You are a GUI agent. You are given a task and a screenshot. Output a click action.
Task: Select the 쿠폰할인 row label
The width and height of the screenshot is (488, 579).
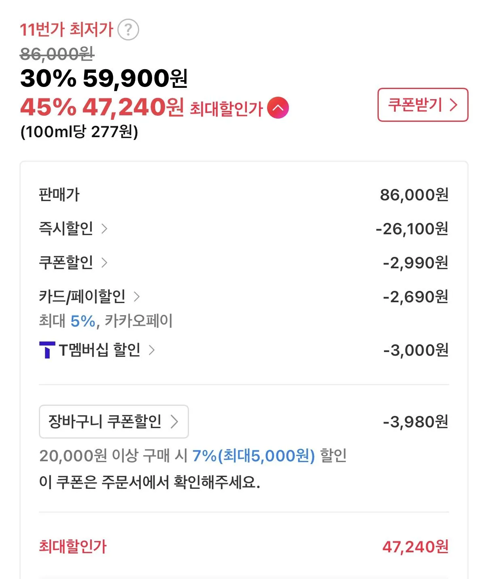66,263
